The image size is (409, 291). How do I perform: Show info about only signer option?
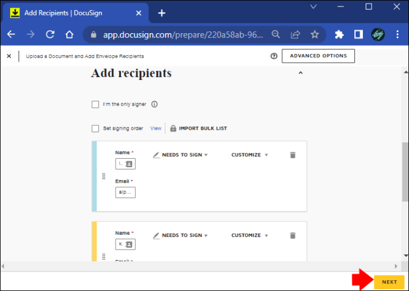click(x=155, y=104)
